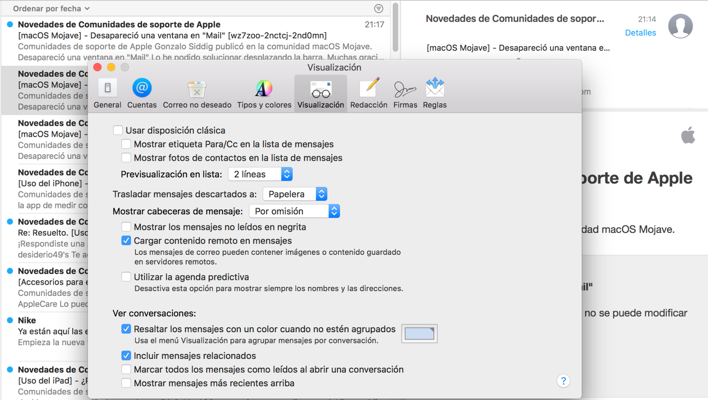The width and height of the screenshot is (708, 400).
Task: Select the Correo no deseado junk icon
Action: tap(197, 89)
